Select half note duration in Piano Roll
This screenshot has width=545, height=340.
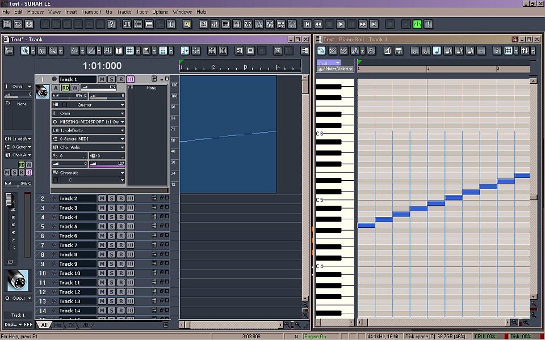tap(426, 50)
